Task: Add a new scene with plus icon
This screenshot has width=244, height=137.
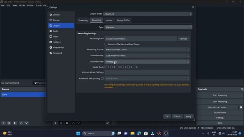Action: 3,123
